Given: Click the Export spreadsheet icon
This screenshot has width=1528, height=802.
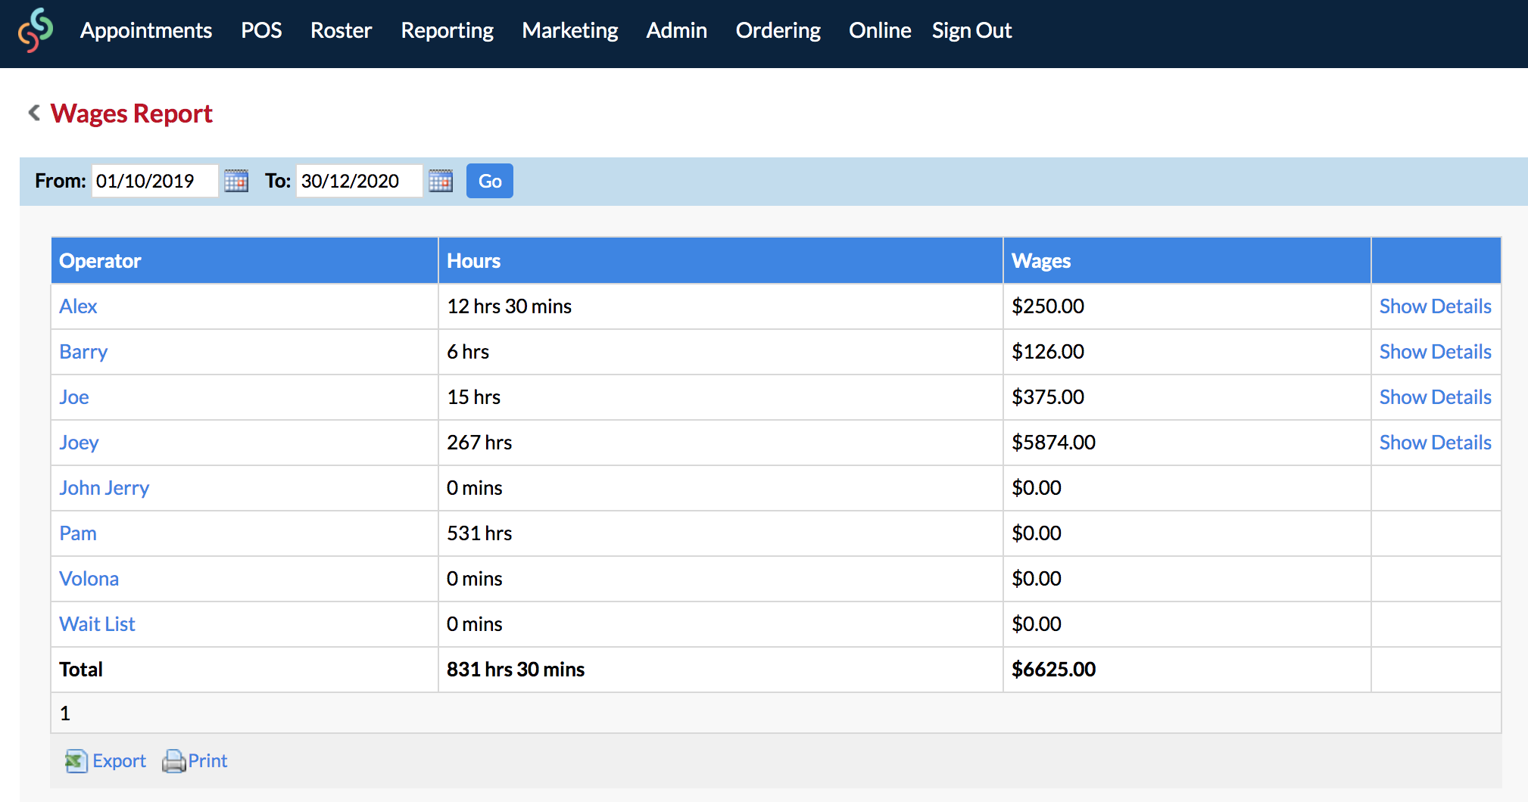Looking at the screenshot, I should pos(76,761).
